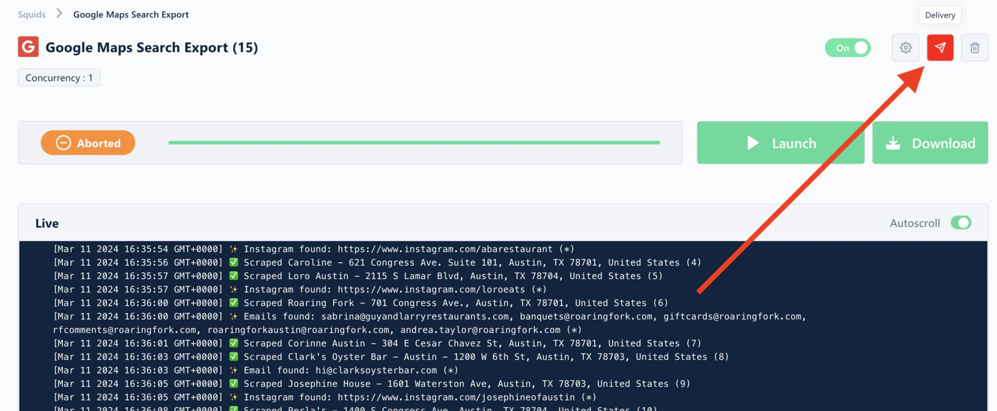Click the trash delete icon
Image resolution: width=997 pixels, height=411 pixels.
[975, 47]
